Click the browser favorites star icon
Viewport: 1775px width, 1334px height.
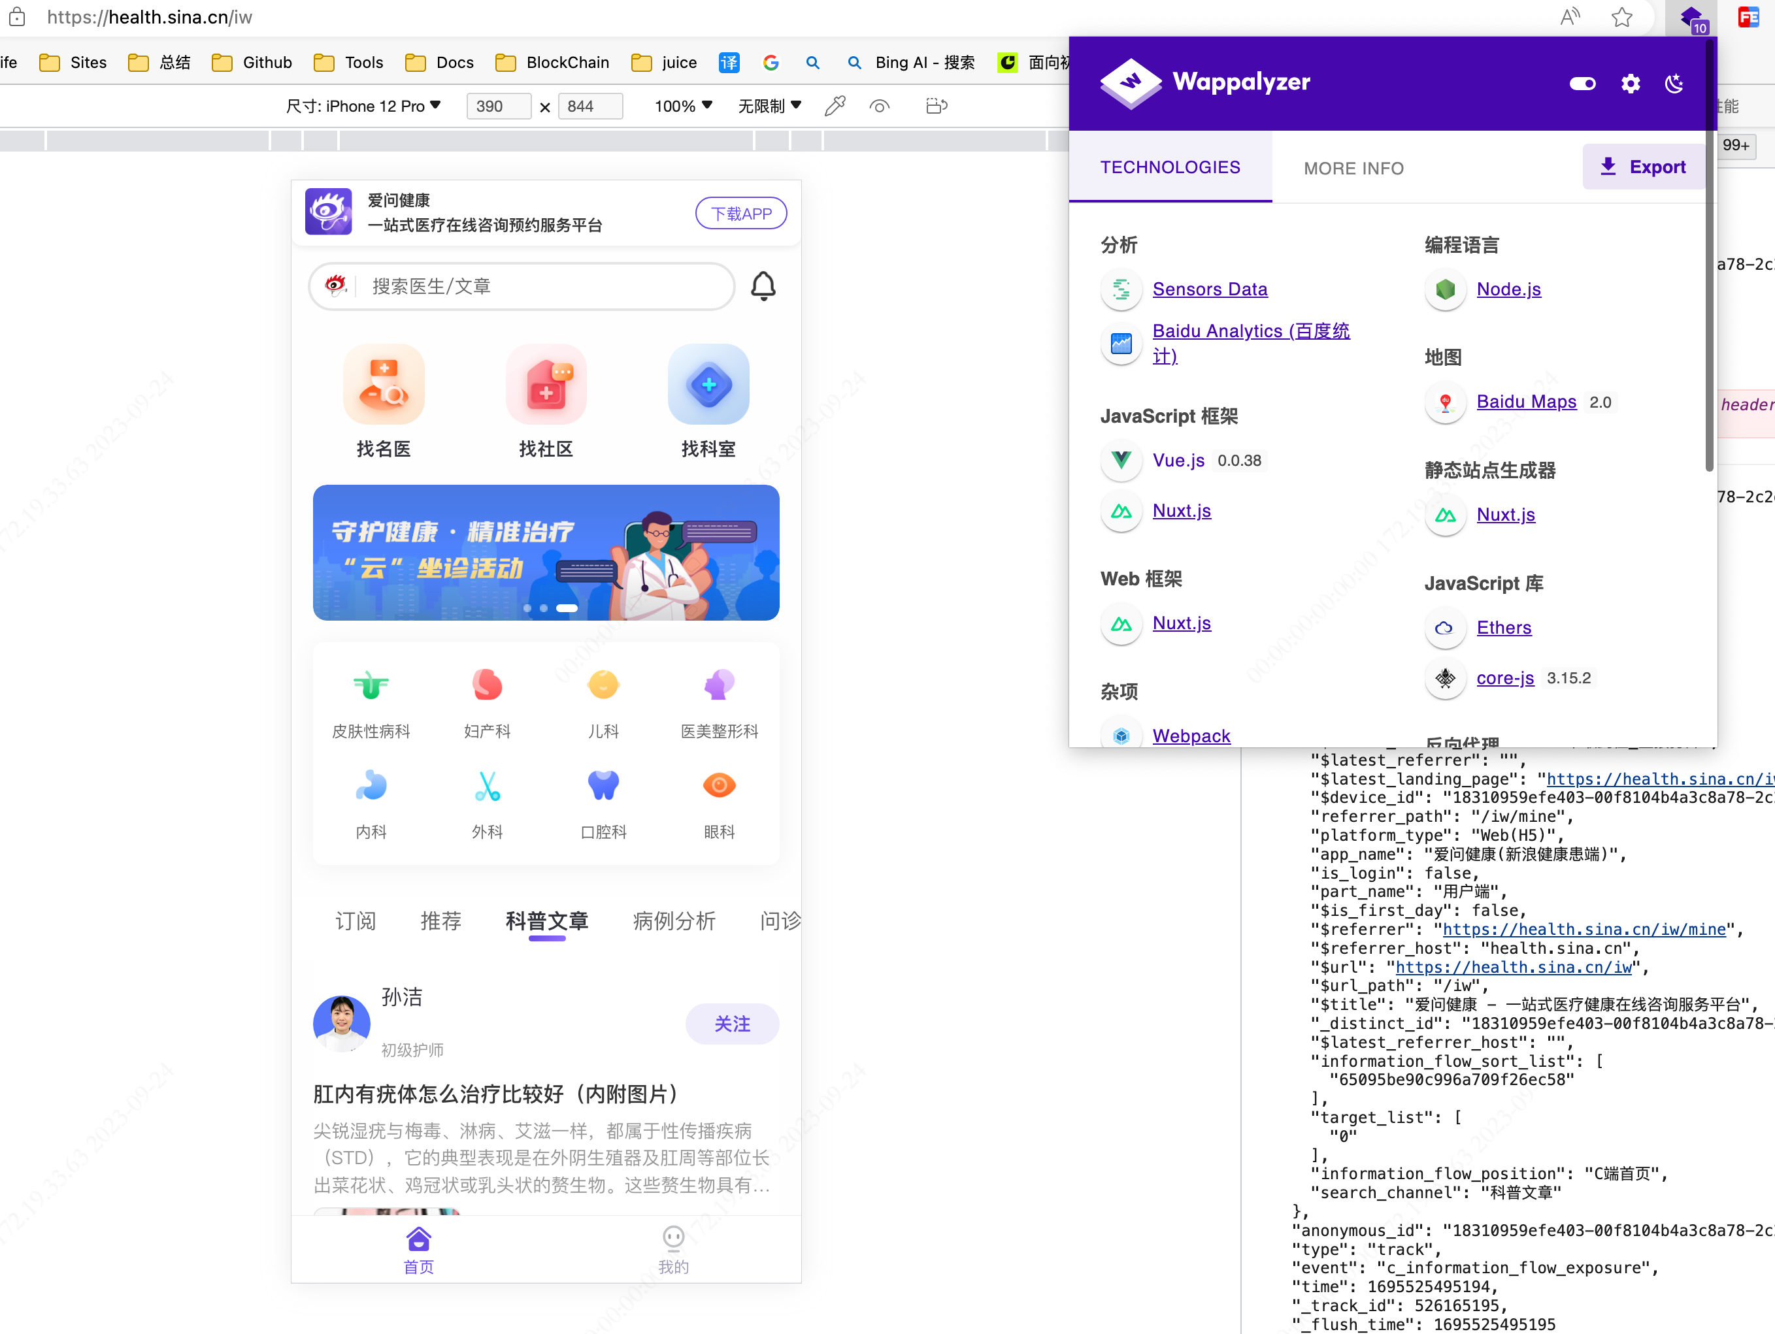(1621, 17)
